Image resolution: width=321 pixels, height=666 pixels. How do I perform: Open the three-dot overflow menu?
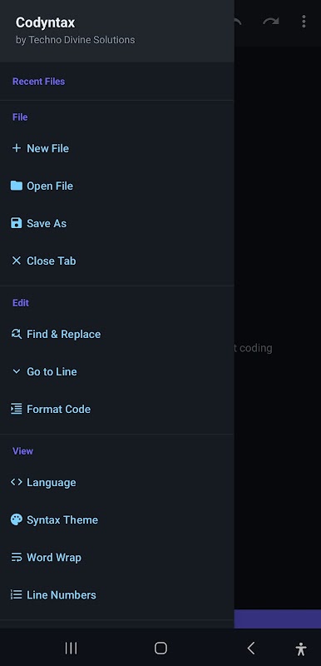[304, 22]
